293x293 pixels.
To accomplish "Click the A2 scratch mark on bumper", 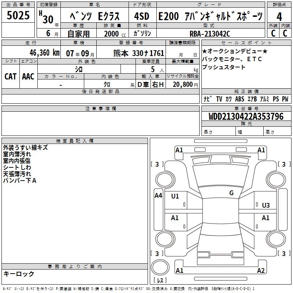I will (261, 271).
